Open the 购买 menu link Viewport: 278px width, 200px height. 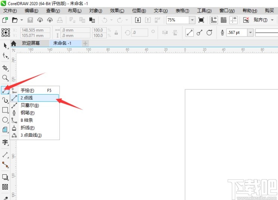(x=269, y=11)
